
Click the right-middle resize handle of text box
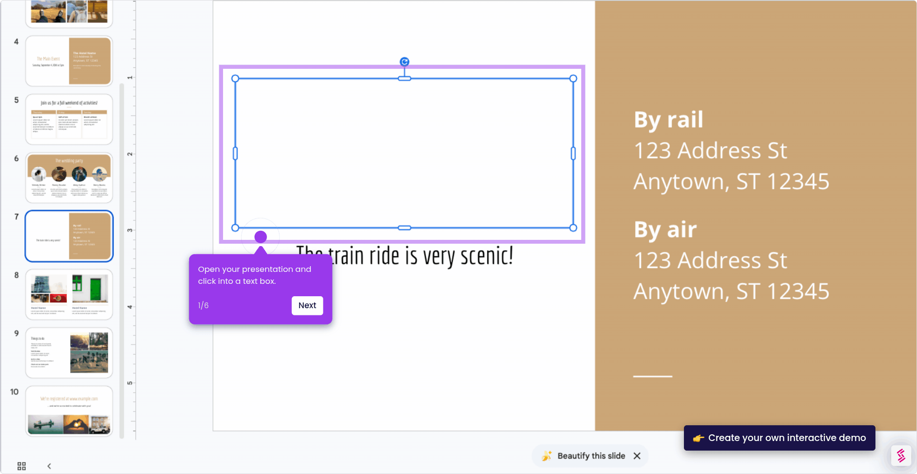pyautogui.click(x=573, y=153)
